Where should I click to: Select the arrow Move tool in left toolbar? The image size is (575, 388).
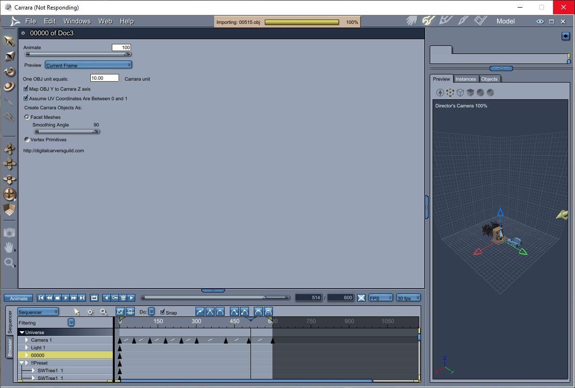coord(9,41)
